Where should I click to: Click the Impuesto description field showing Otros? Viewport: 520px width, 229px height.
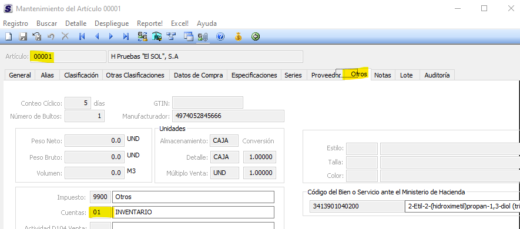193,197
